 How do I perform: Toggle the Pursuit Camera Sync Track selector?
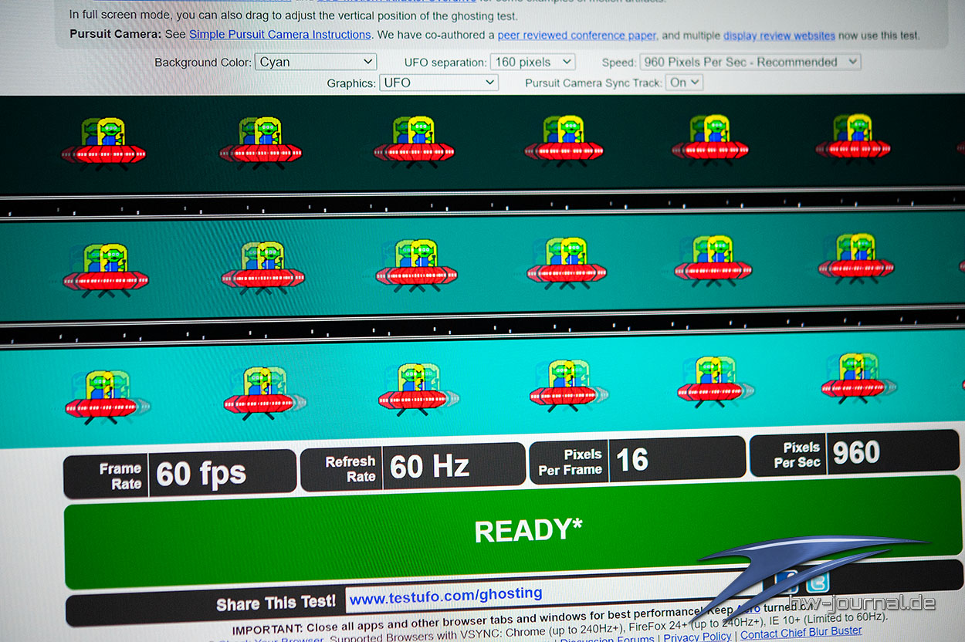click(683, 83)
